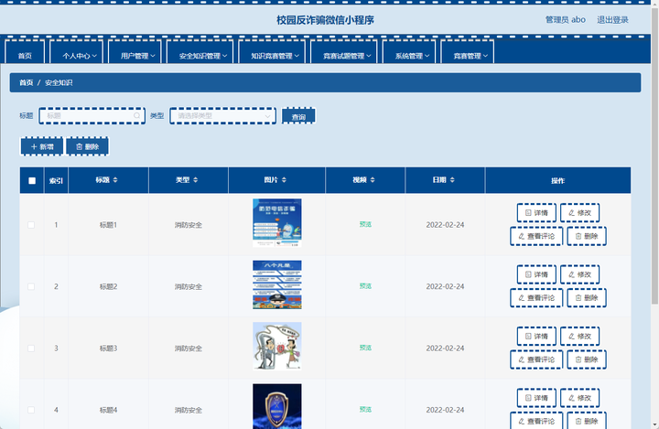Expand the 用户管理 nav dropdown
Viewport: 659px width, 429px height.
tap(135, 52)
